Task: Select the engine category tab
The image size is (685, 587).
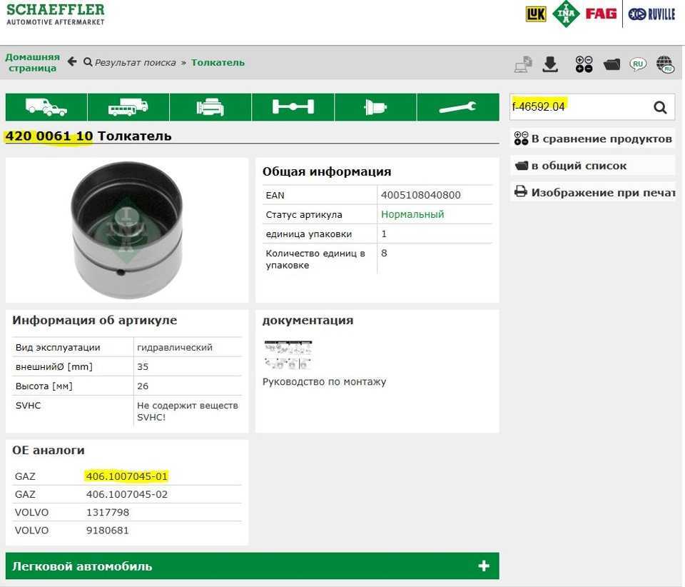Action: click(210, 107)
